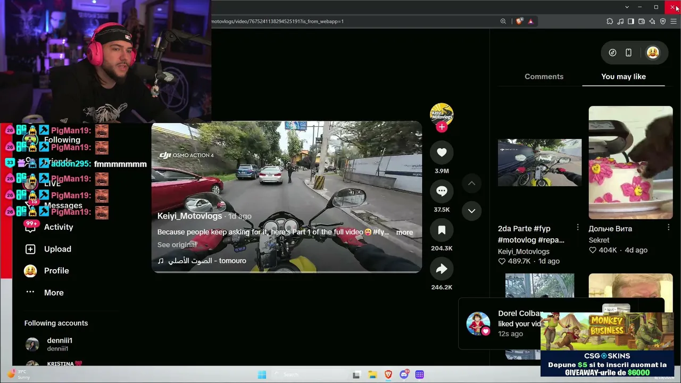Viewport: 681px width, 383px height.
Task: Open More in the sidebar
Action: pyautogui.click(x=54, y=293)
